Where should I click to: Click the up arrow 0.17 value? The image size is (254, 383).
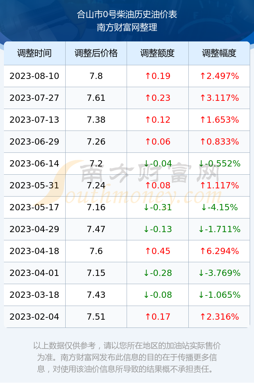157,317
